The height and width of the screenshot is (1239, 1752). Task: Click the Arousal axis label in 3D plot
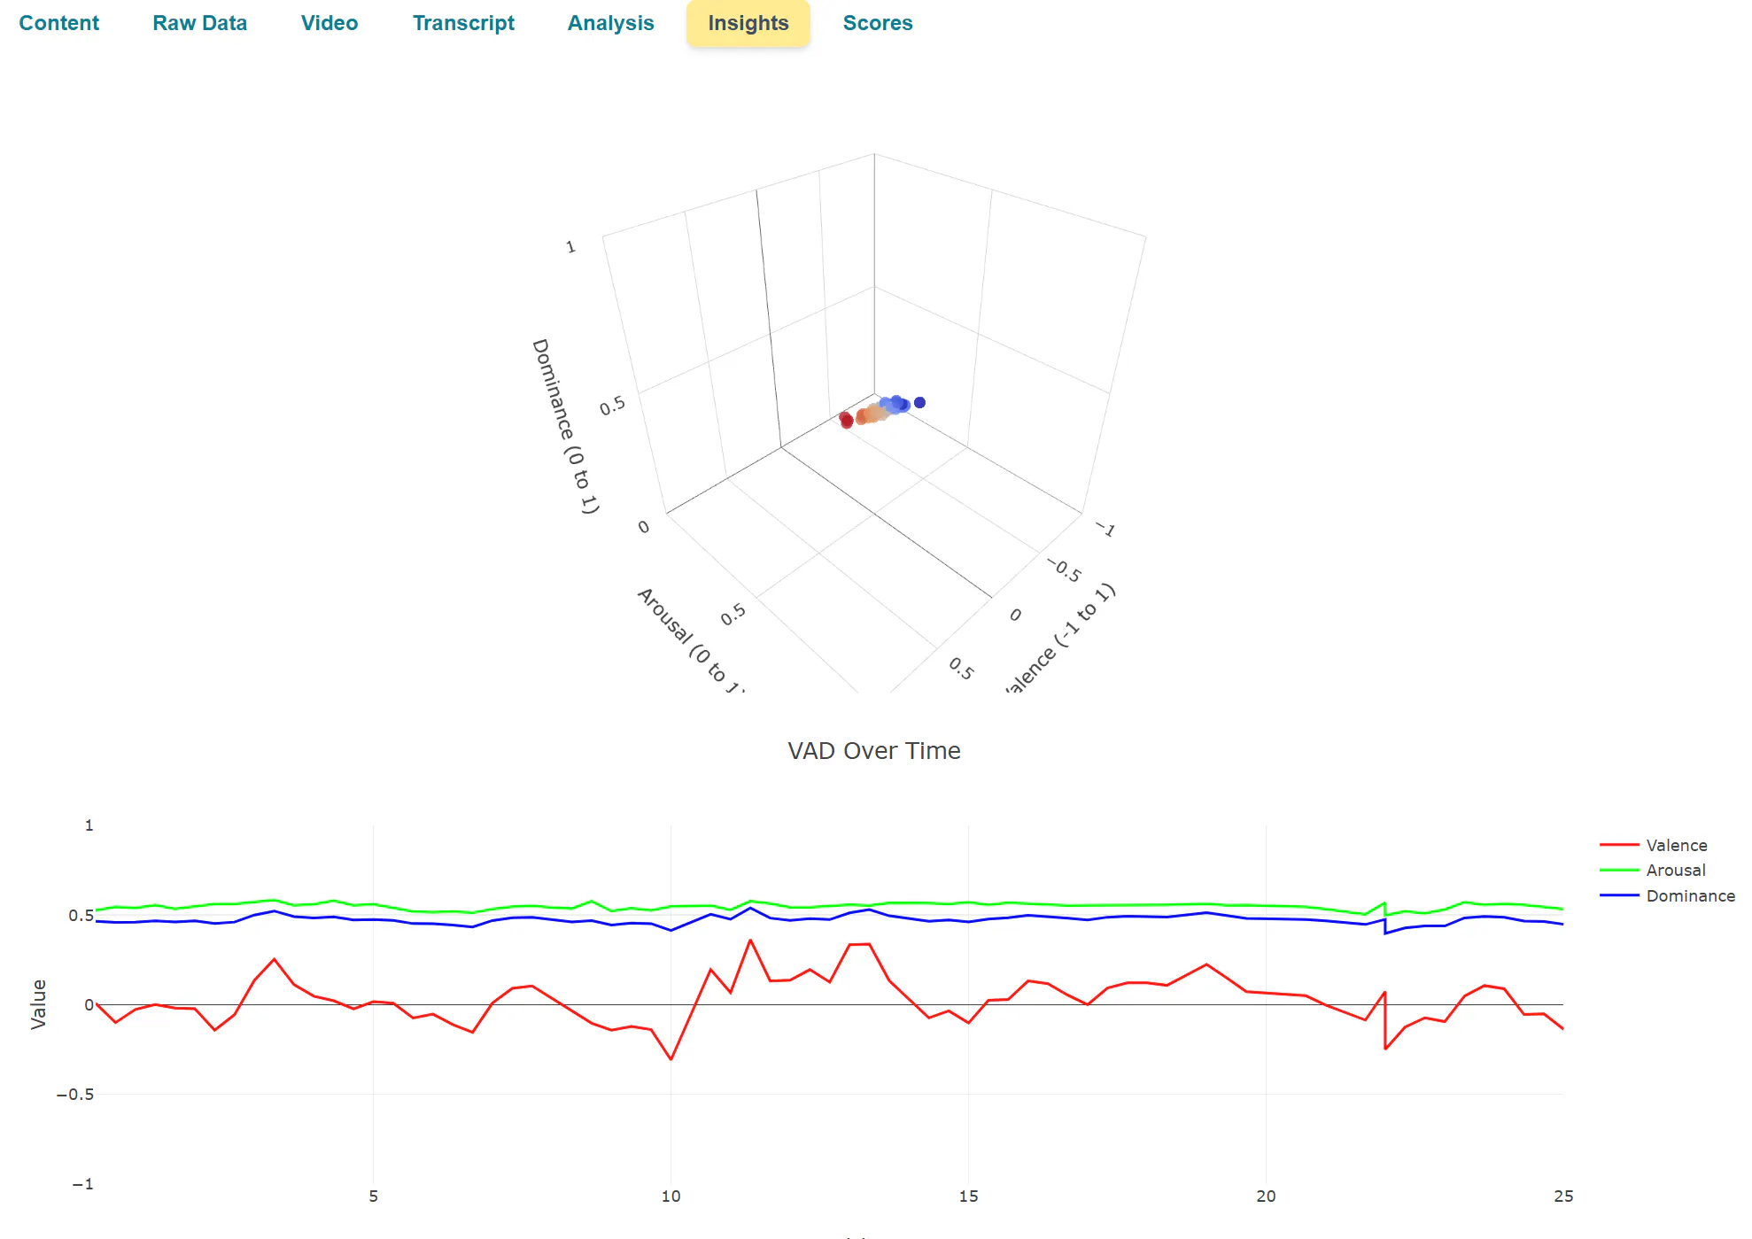tap(691, 639)
